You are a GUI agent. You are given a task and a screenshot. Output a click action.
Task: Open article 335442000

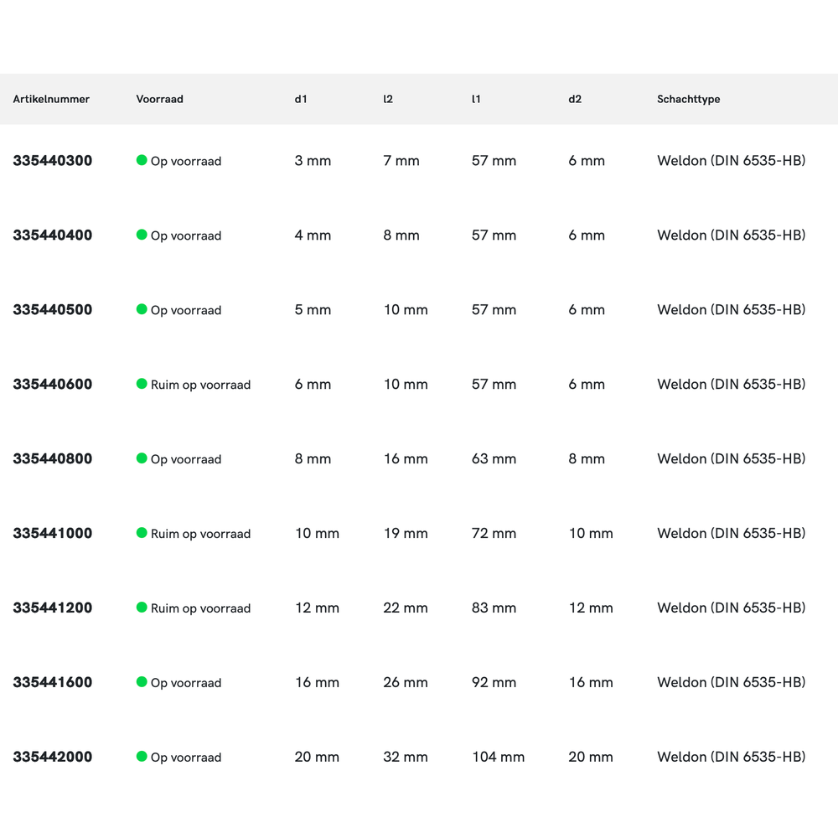tap(53, 758)
